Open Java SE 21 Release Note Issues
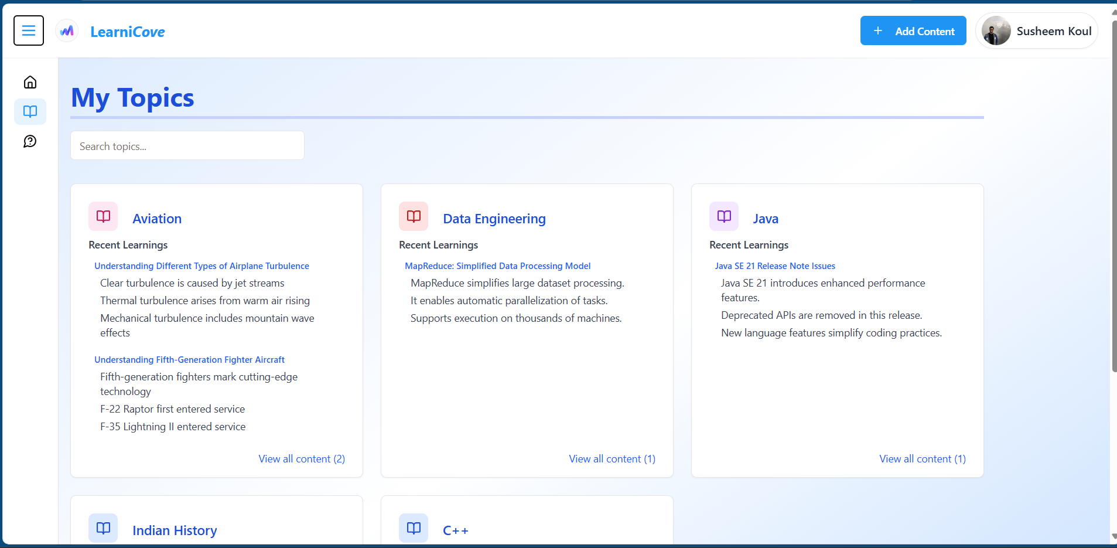The height and width of the screenshot is (548, 1117). click(775, 266)
